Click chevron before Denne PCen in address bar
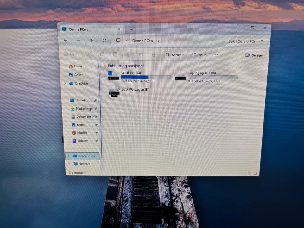Image resolution: width=304 pixels, height=228 pixels. [126, 41]
